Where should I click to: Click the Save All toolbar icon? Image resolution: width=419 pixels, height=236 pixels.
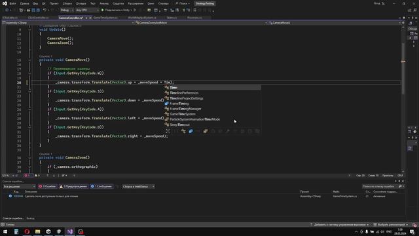[38, 10]
